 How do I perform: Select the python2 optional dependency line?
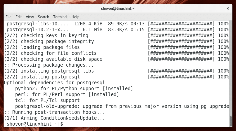[x=74, y=89]
